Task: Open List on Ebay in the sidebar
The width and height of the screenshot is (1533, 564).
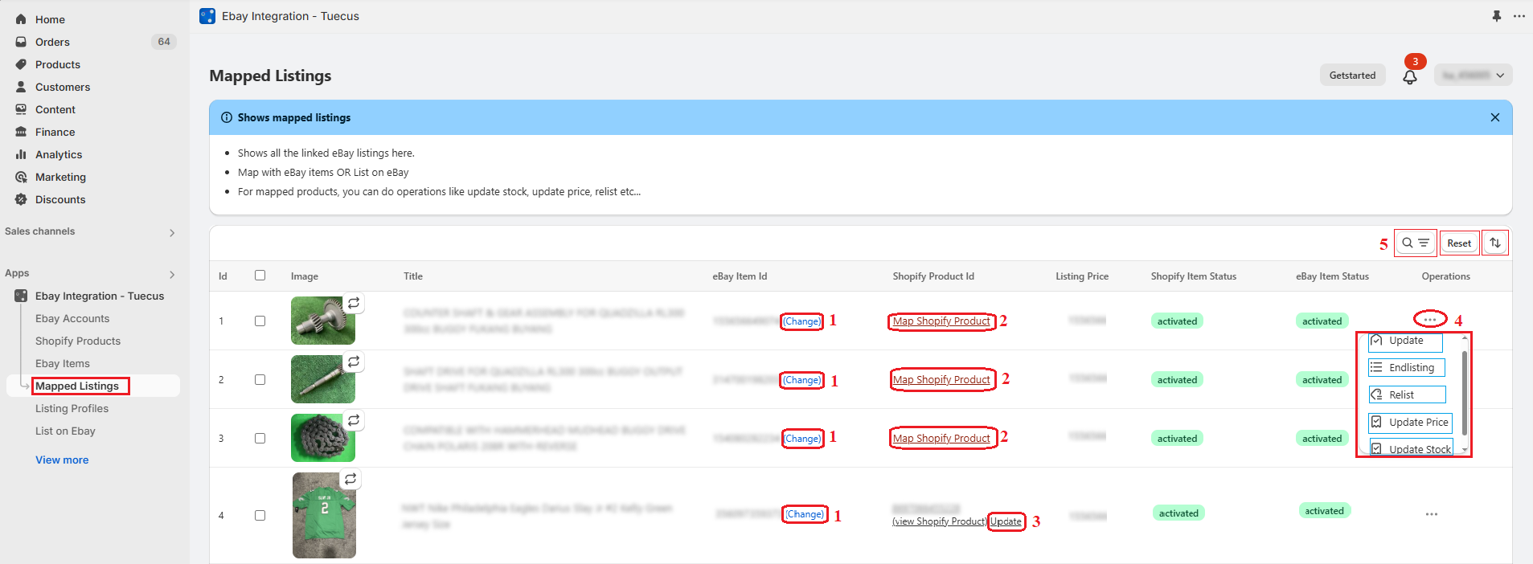Action: pos(65,431)
